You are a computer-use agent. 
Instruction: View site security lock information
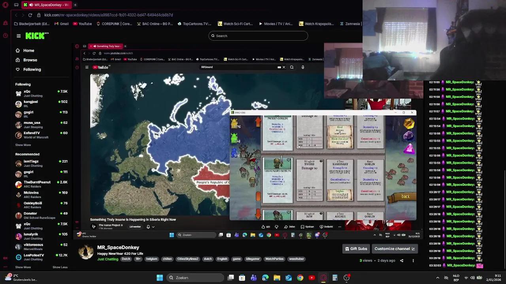[x=39, y=15]
